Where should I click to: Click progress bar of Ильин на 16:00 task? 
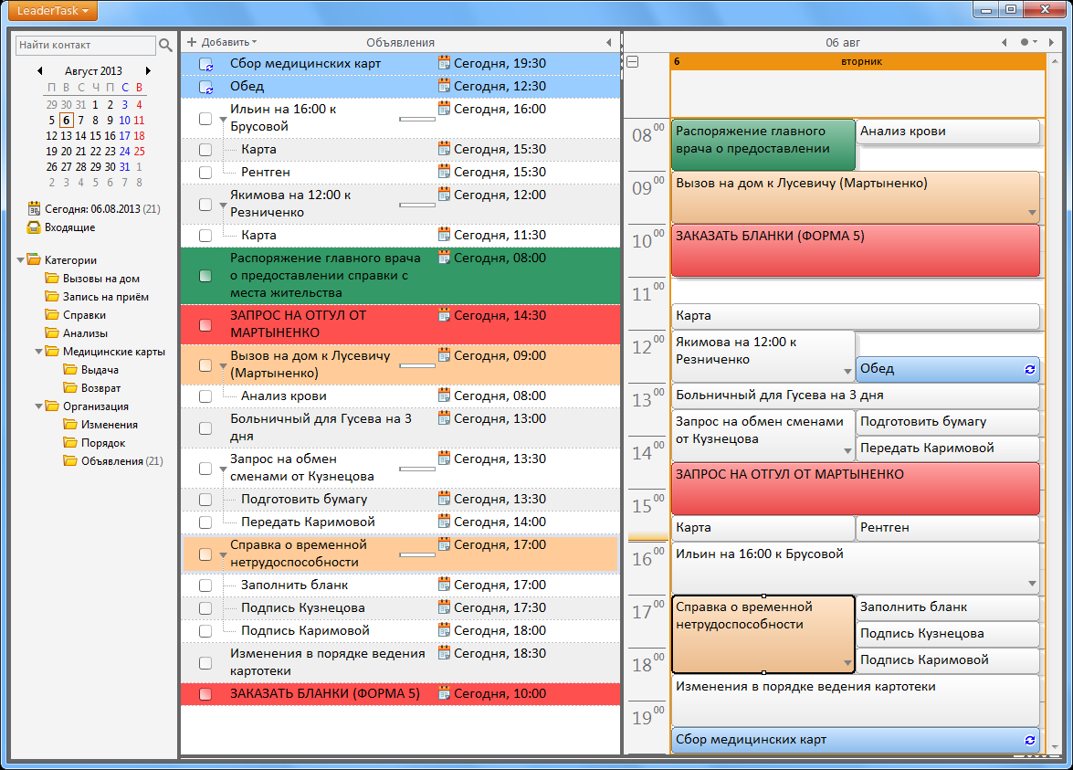(x=416, y=119)
